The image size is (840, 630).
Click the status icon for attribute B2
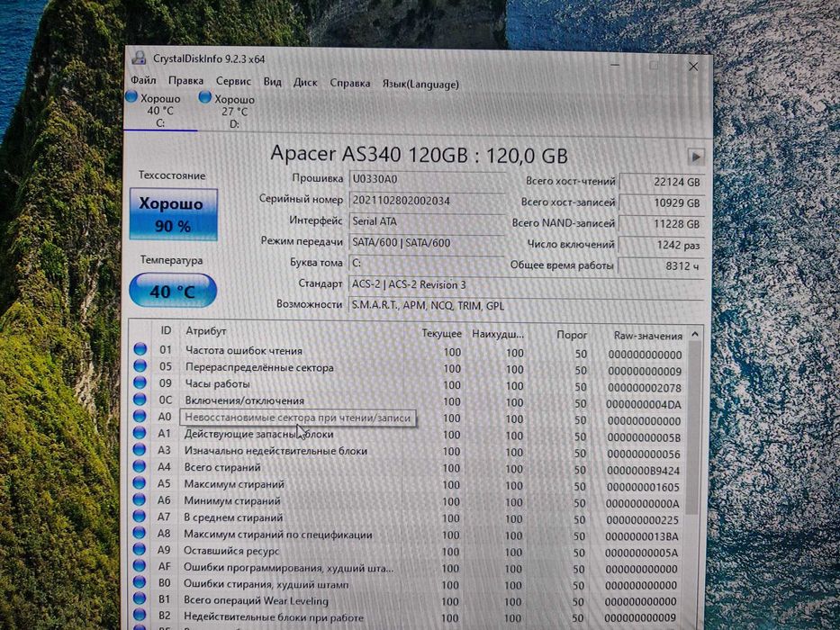140,616
